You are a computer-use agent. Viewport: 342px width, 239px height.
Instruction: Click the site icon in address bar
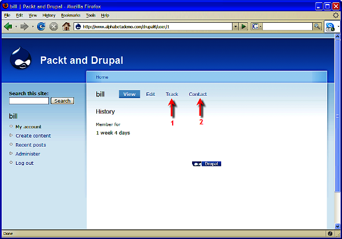pos(78,27)
